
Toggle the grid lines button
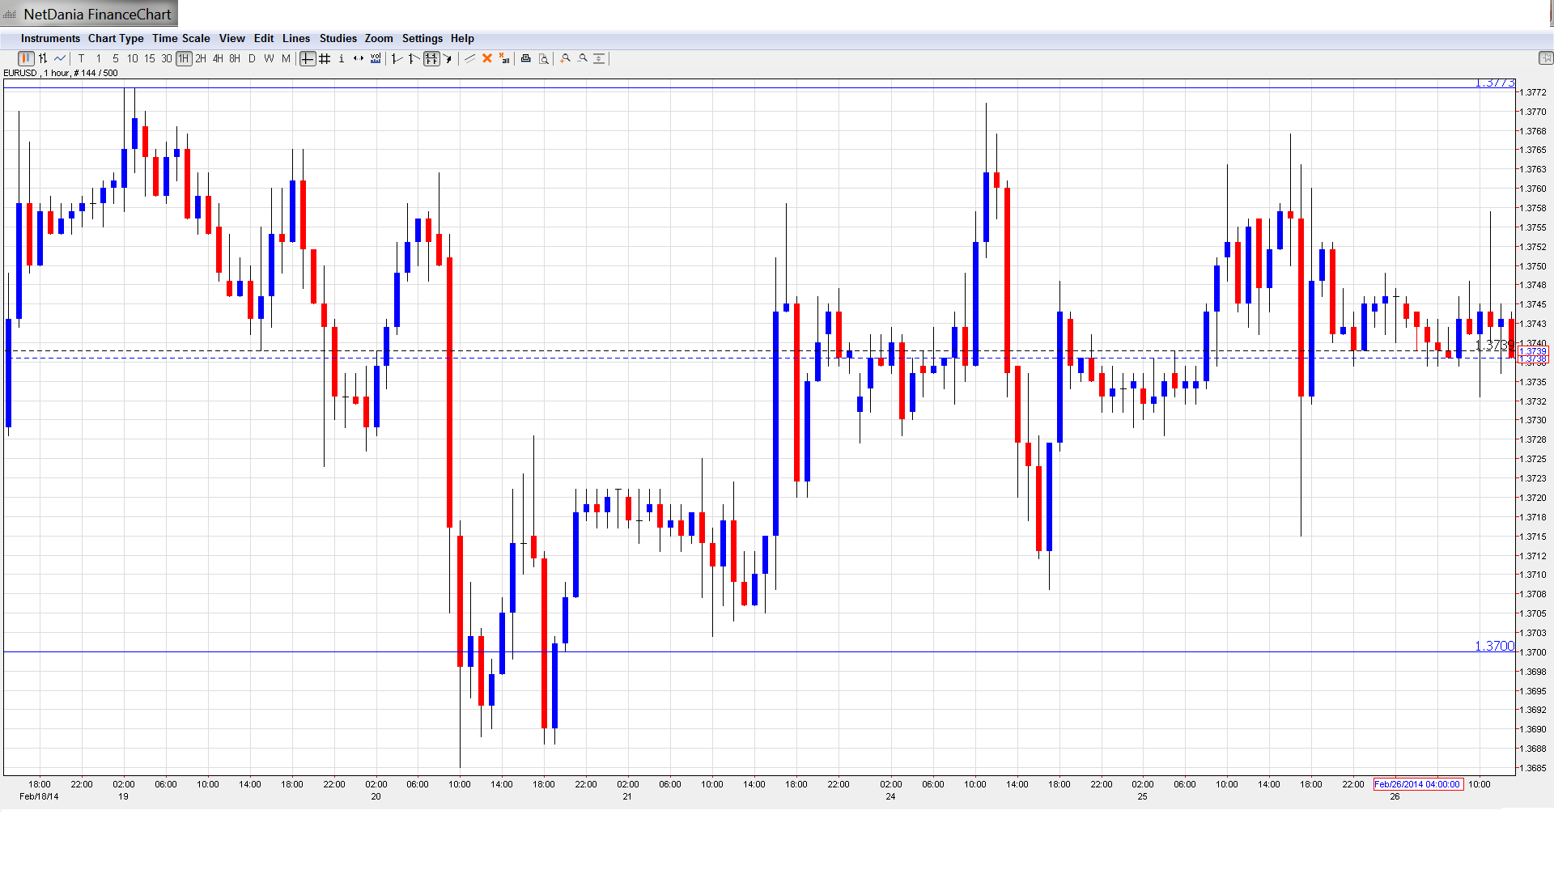325,58
